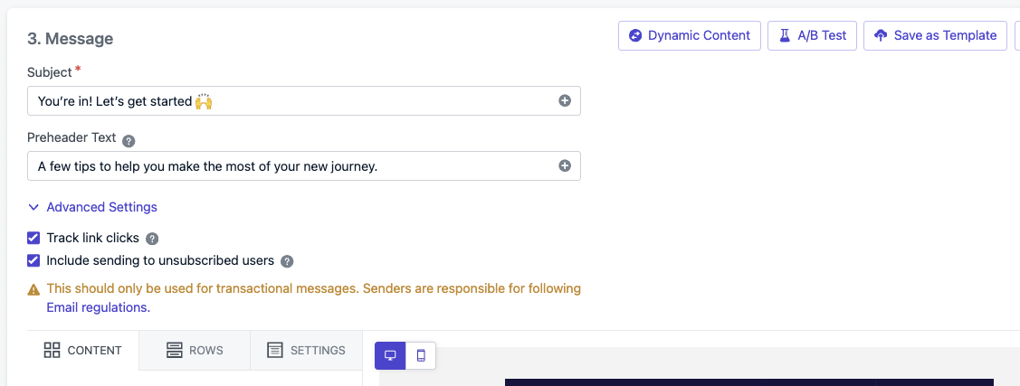
Task: Collapse Advanced Settings section
Action: (92, 207)
